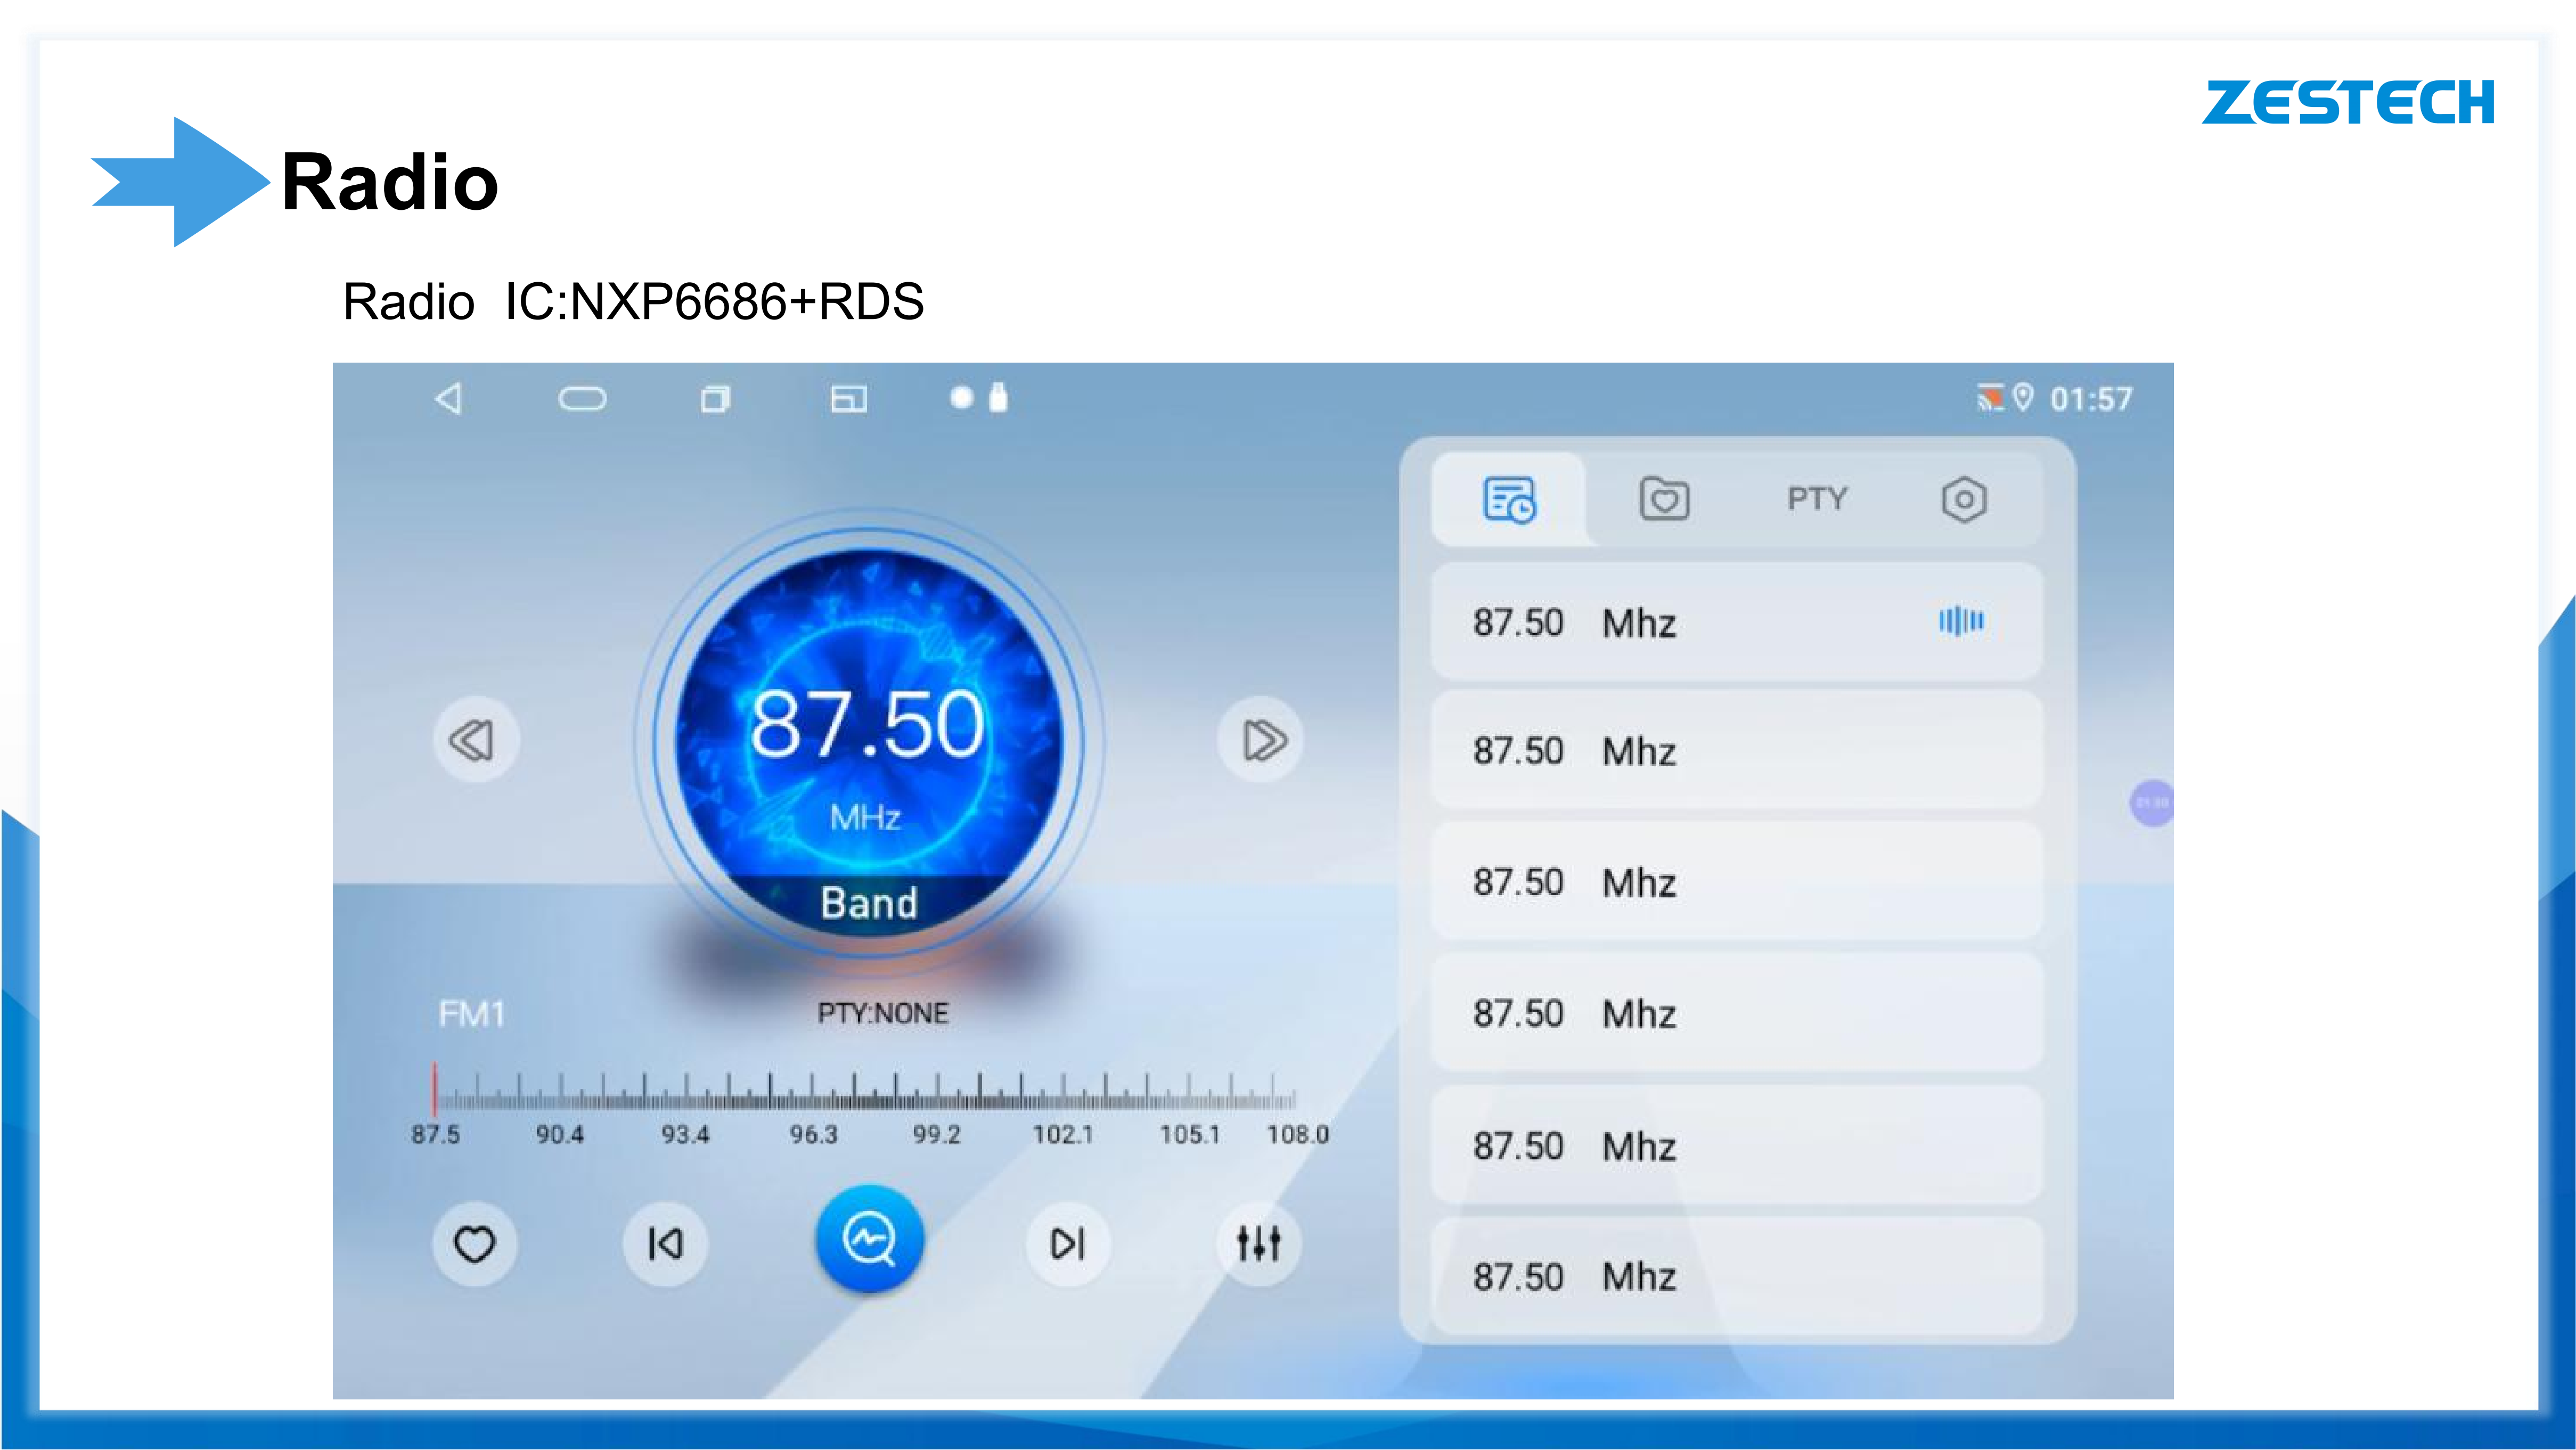This screenshot has height=1450, width=2576.
Task: Tap the Android back navigation arrow
Action: point(449,399)
